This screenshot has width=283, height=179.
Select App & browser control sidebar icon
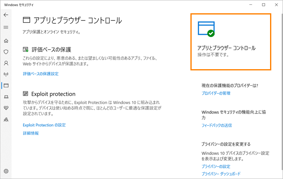click(6, 85)
